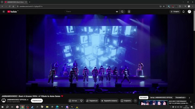Reload the page
This screenshot has height=109, width=195.
(9, 6)
